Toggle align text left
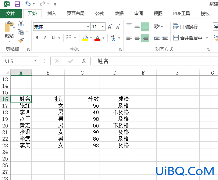This screenshot has height=180, width=218. [x=129, y=38]
